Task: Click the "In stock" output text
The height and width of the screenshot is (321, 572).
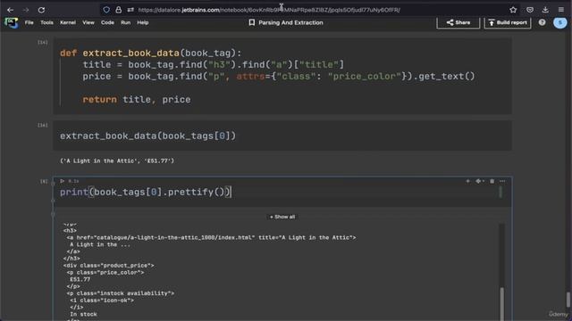Action: [83, 314]
